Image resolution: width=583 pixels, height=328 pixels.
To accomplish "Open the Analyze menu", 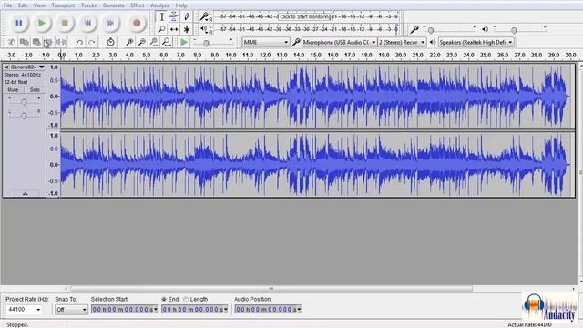I will point(160,5).
